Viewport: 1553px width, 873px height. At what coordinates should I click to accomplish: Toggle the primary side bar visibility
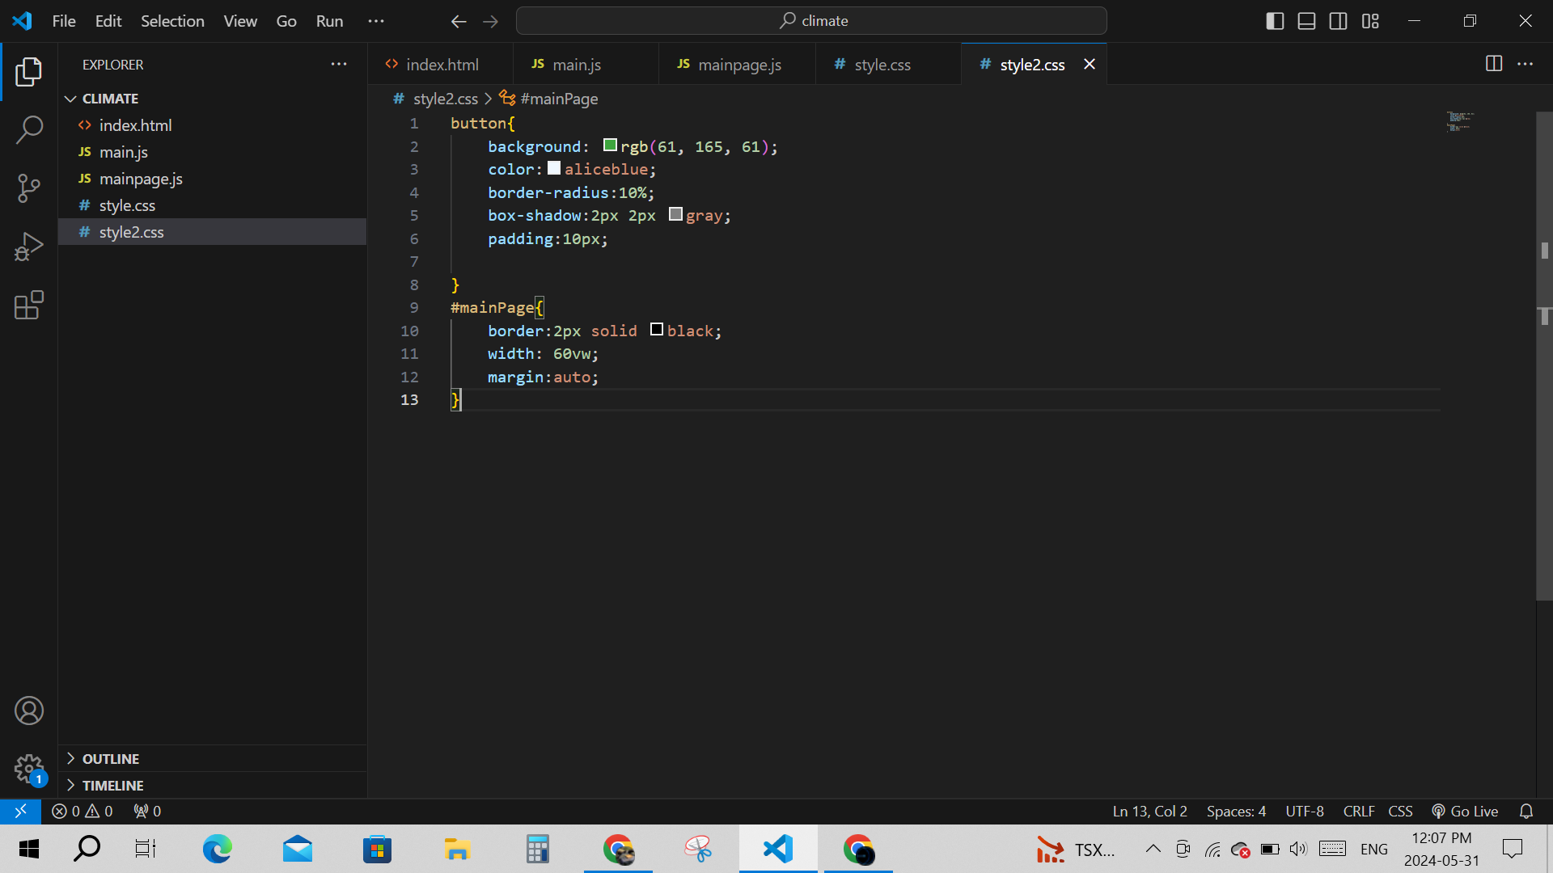(x=1275, y=21)
